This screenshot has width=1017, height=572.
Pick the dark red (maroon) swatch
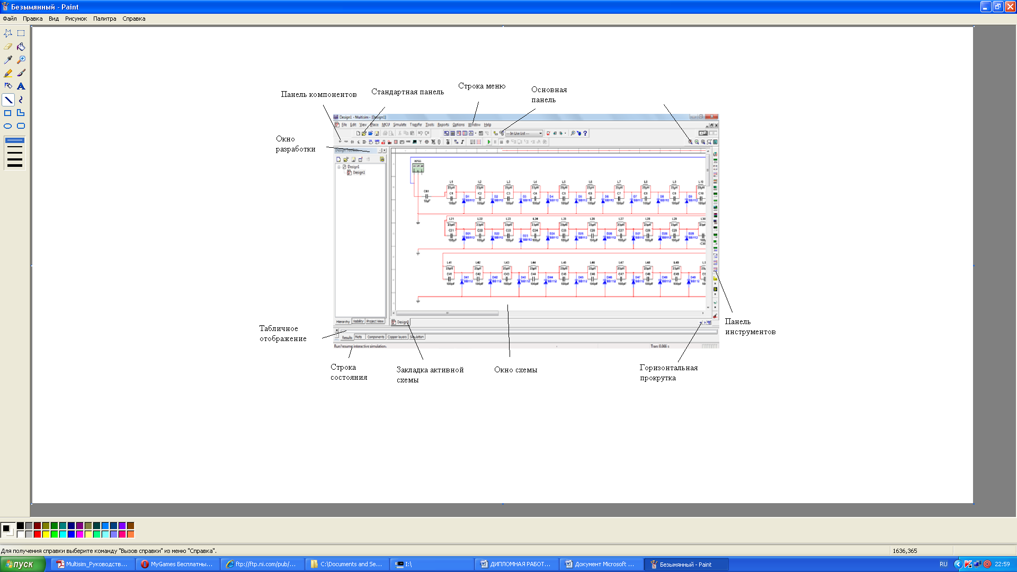coord(37,526)
